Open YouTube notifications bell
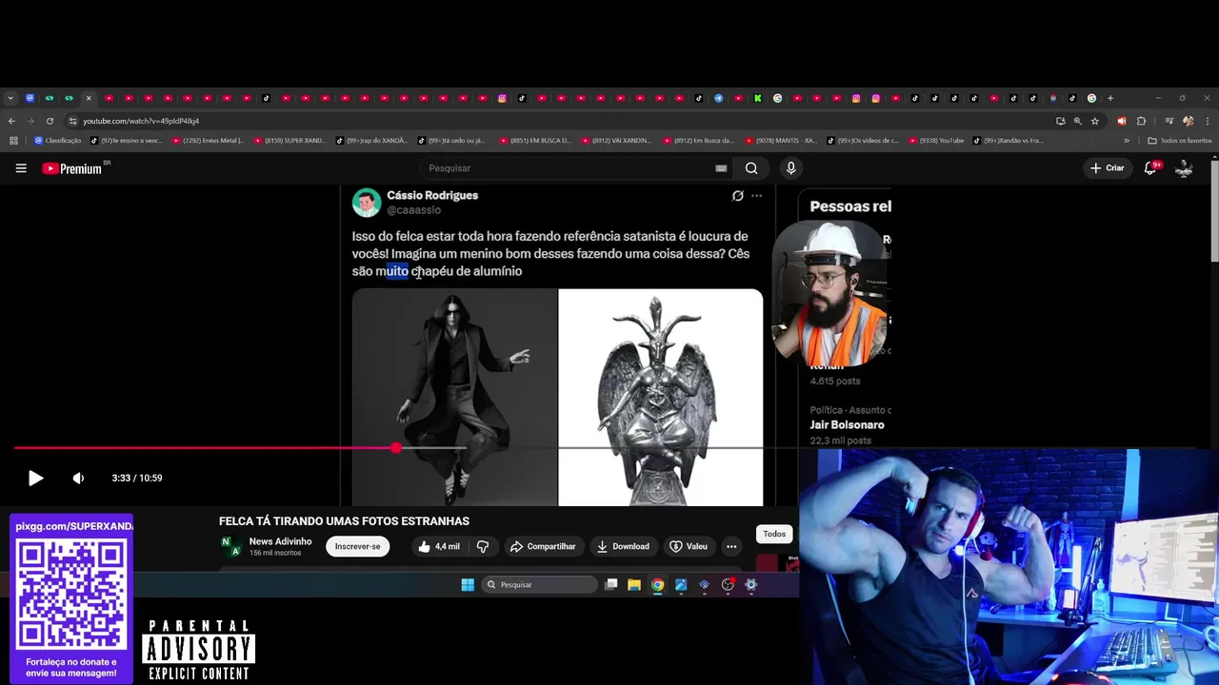 1150,168
